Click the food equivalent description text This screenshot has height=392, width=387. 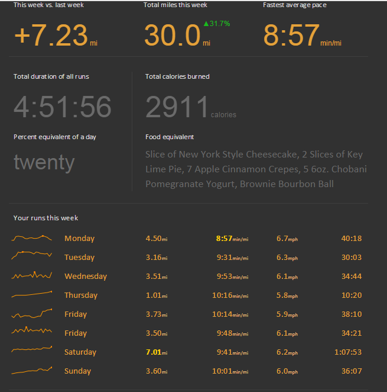click(x=256, y=169)
